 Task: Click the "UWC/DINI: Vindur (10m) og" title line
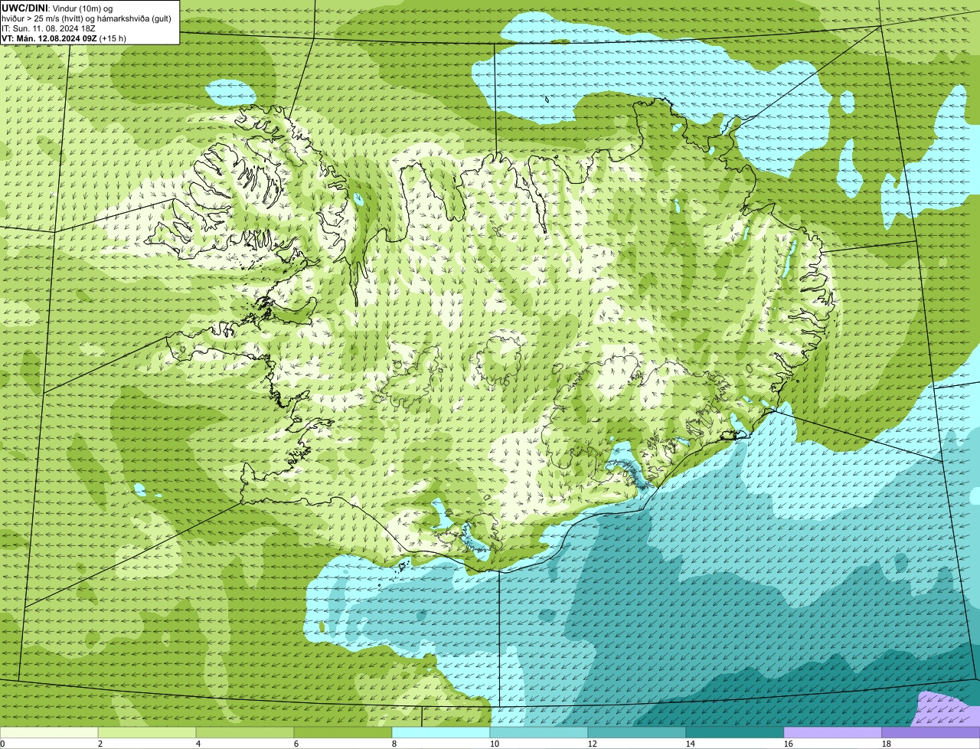coord(57,8)
